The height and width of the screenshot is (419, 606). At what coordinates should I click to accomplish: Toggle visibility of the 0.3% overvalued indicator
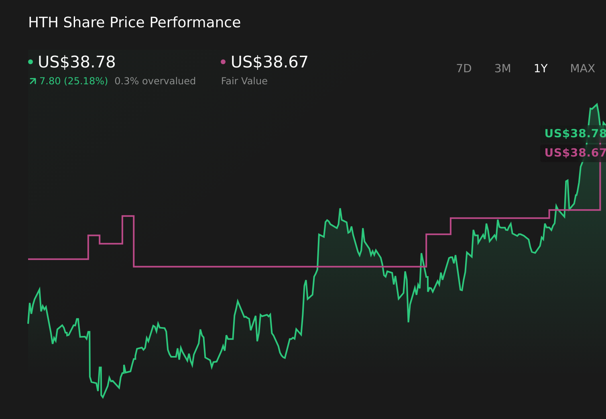pos(155,81)
